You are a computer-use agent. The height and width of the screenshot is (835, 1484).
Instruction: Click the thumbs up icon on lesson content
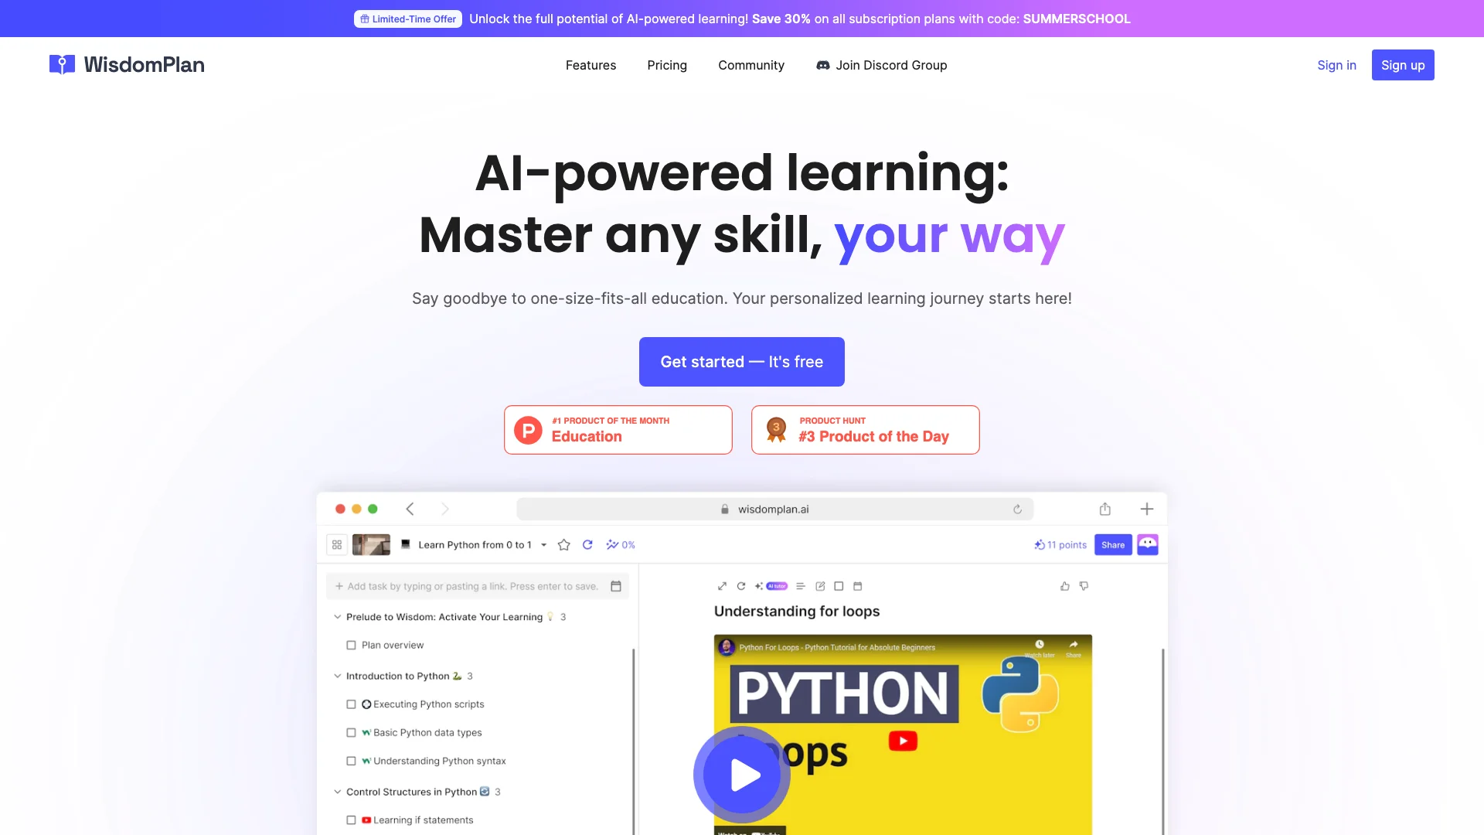tap(1065, 585)
